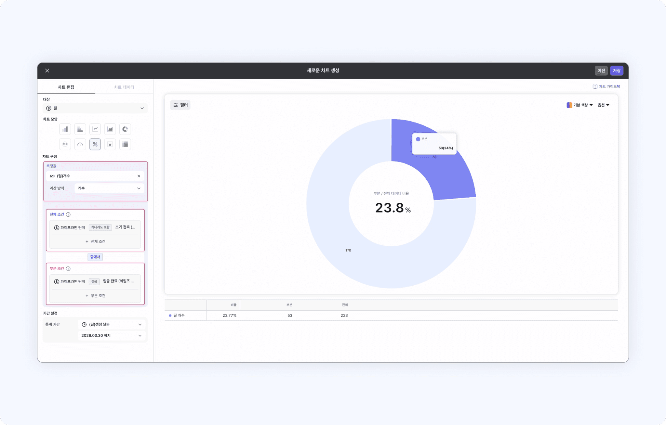Open the 2026.03.30 까지 date dropdown
The image size is (666, 425).
[112, 335]
